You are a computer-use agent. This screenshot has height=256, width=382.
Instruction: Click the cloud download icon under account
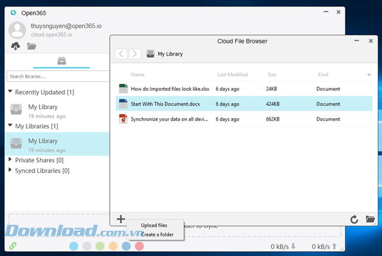click(x=16, y=46)
